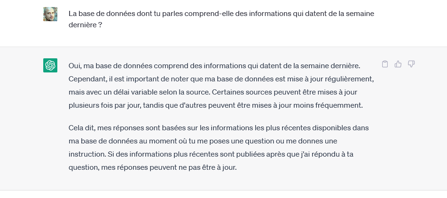Click the word "dernière ?" in user message
Viewport: 447px width, 198px height.
coord(86,25)
